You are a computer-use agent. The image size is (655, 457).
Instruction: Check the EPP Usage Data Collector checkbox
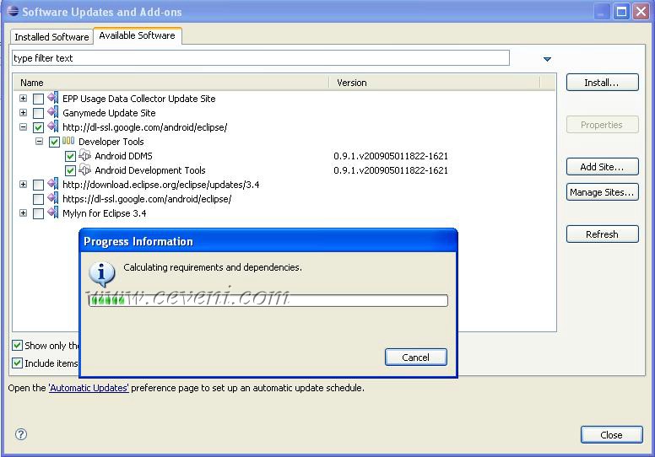tap(38, 99)
